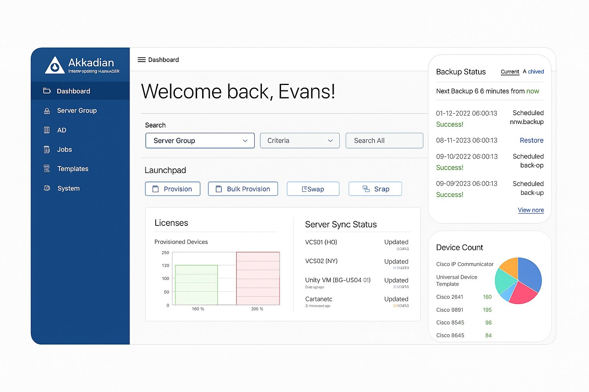This screenshot has width=589, height=392.
Task: Expand the Criteria dropdown
Action: [x=299, y=140]
